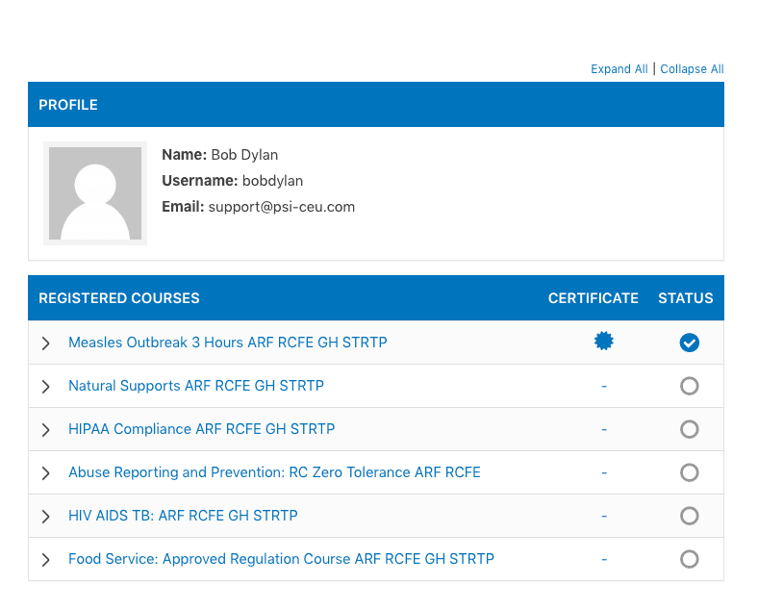
Task: Expand the HIPAA Compliance course chevron
Action: pyautogui.click(x=46, y=430)
